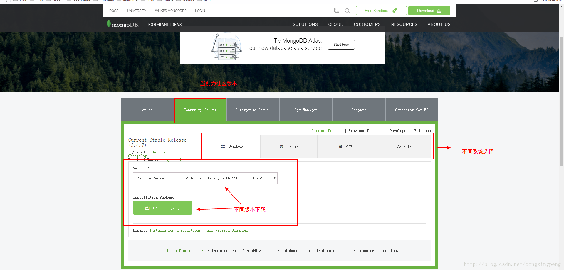Open the Changelog link
The image size is (564, 270).
(x=137, y=156)
